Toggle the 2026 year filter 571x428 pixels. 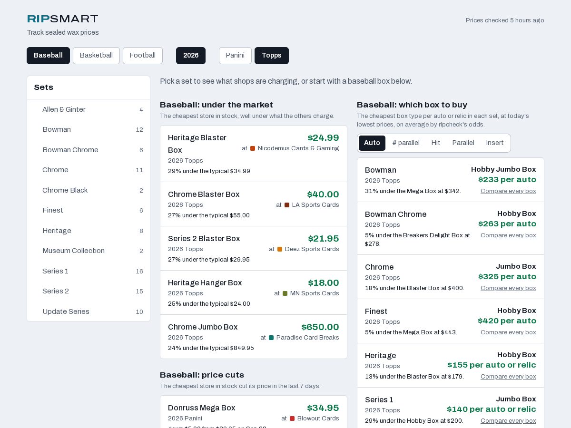coord(191,56)
